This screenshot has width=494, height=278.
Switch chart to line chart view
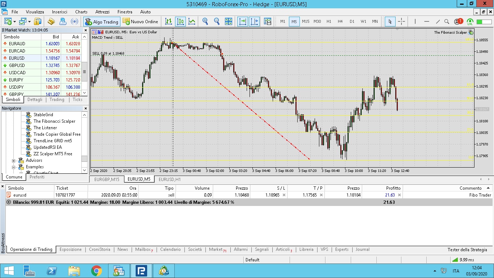click(192, 22)
